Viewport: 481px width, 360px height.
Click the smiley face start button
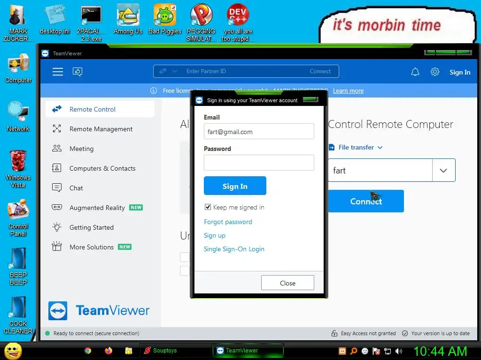click(x=13, y=351)
